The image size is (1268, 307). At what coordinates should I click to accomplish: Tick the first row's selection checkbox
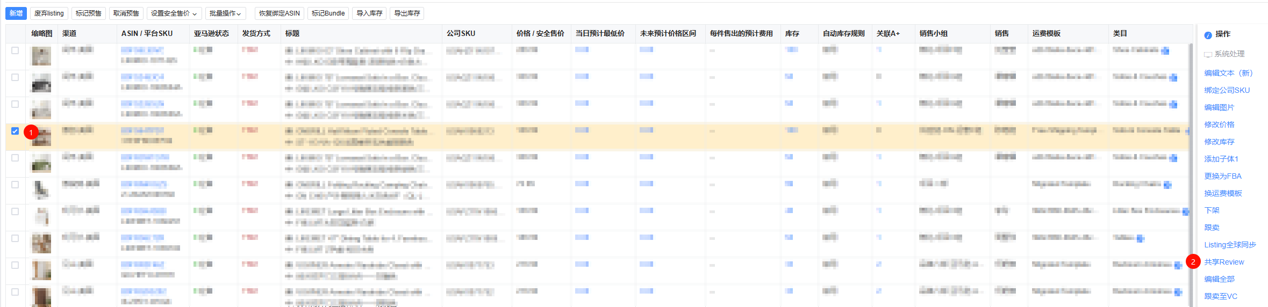click(x=15, y=50)
